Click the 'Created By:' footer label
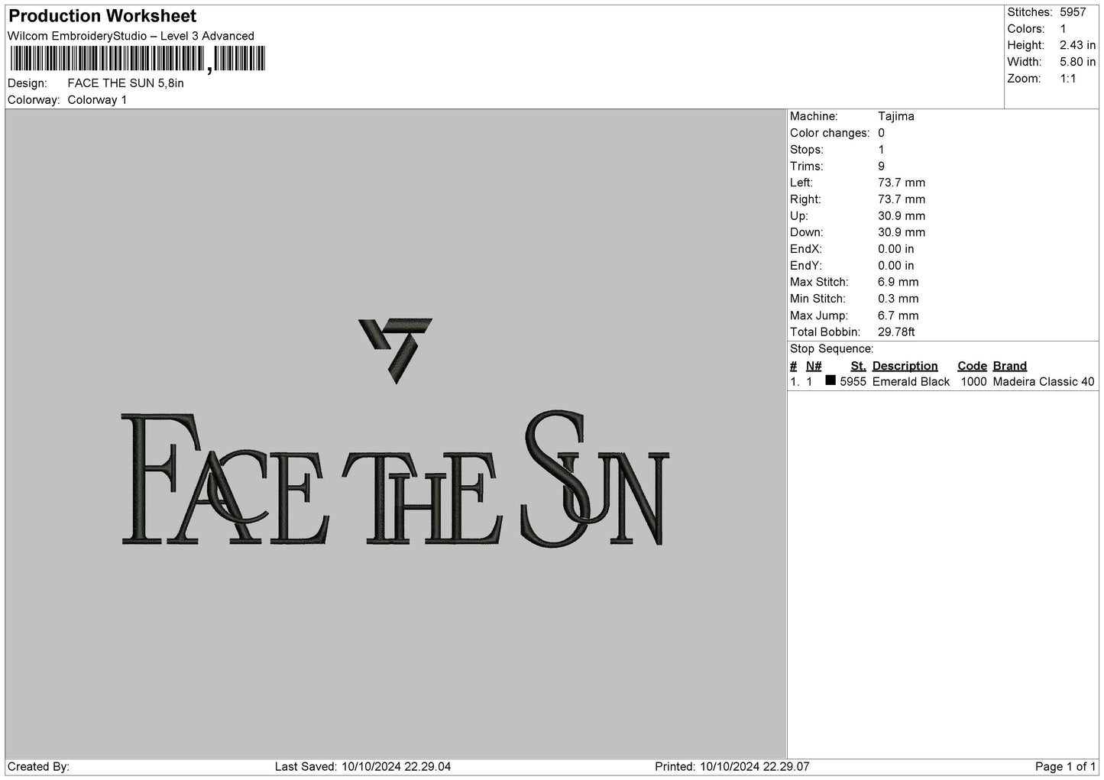The image size is (1104, 780). coord(38,767)
